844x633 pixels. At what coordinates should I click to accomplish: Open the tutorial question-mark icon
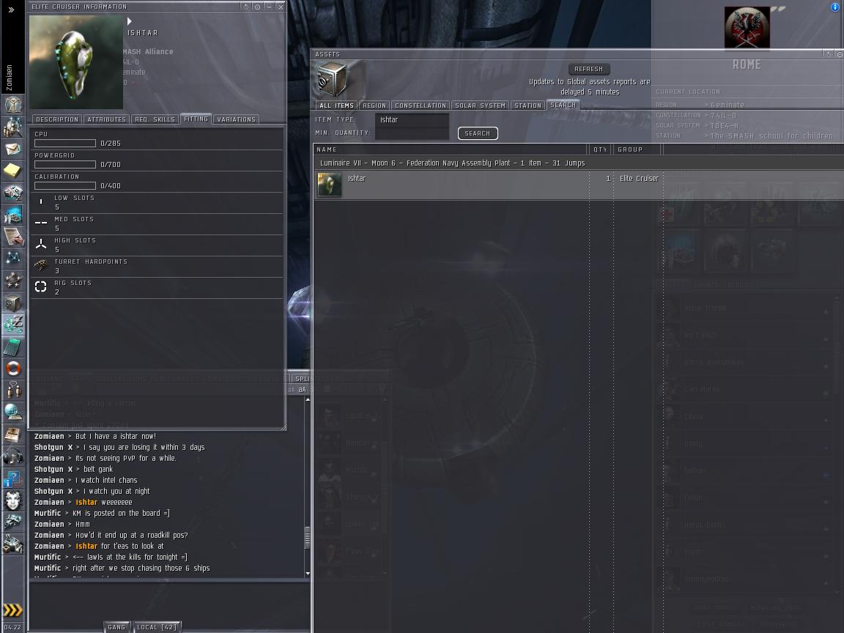coord(13,478)
